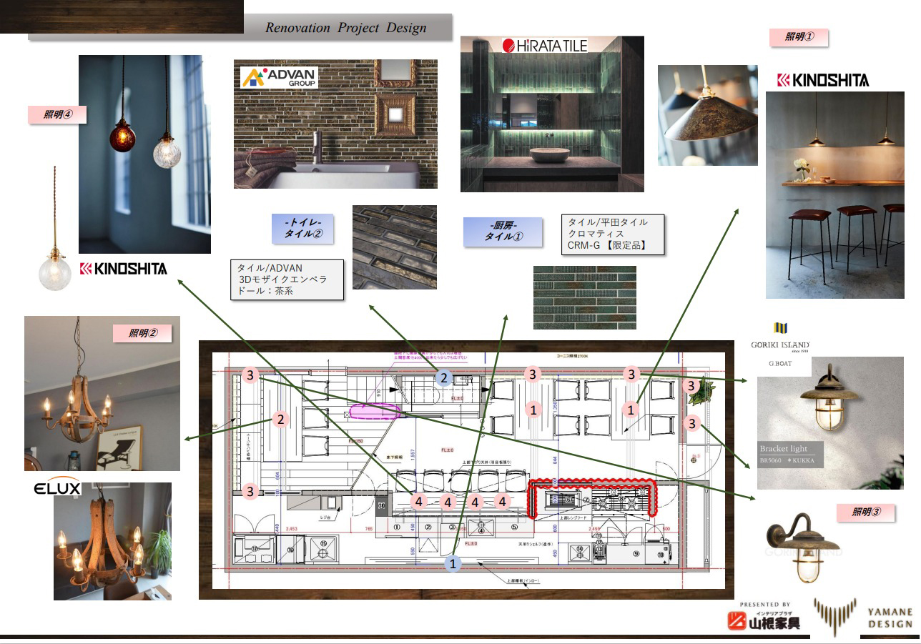The image size is (921, 644).
Task: Click the 照明① label
Action: pyautogui.click(x=798, y=37)
